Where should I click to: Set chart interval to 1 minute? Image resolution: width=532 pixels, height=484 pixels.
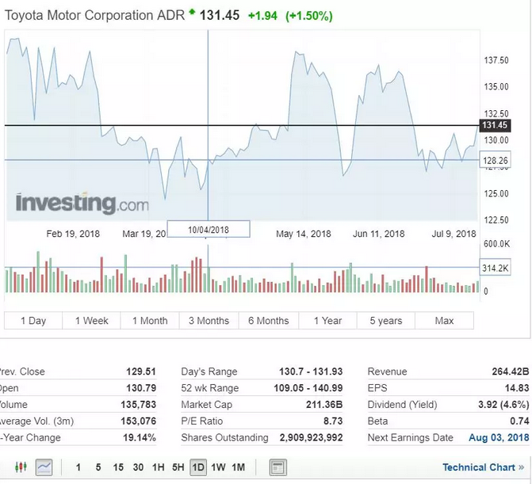click(x=78, y=467)
